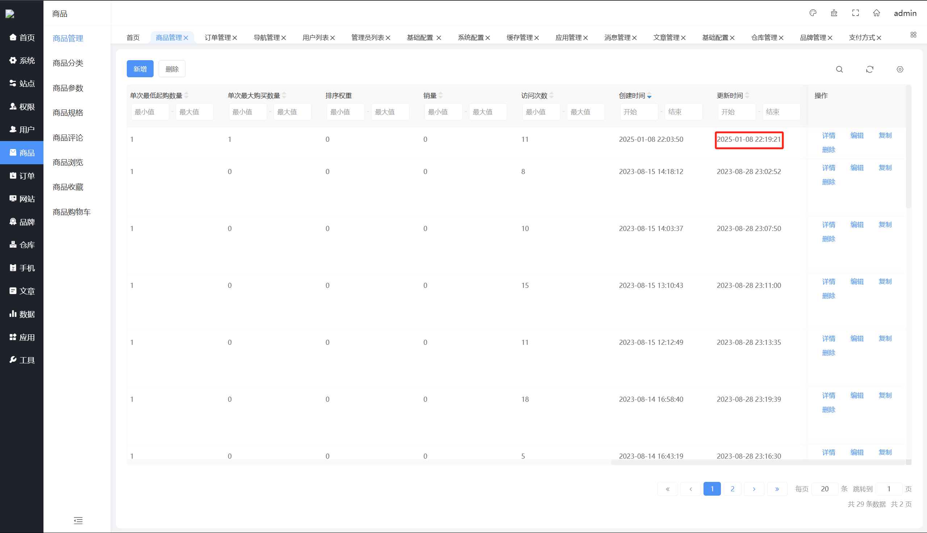Viewport: 927px width, 533px height.
Task: Open the 每页 page size selector
Action: click(824, 489)
